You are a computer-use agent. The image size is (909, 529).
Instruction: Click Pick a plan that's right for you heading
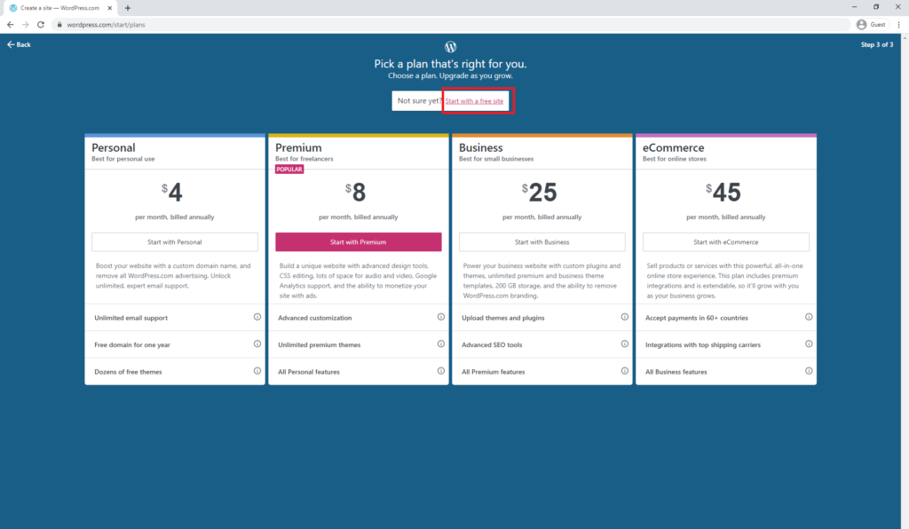pos(450,64)
